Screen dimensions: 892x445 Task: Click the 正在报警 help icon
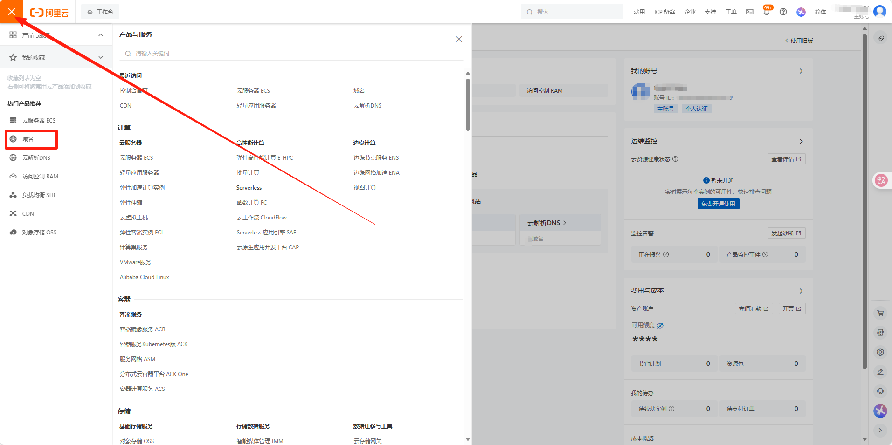tap(666, 255)
